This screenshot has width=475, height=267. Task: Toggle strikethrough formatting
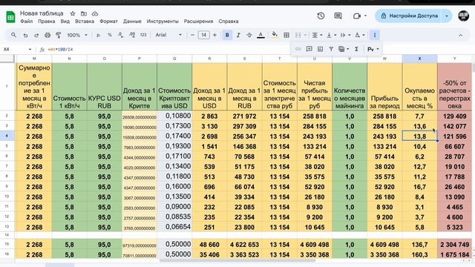[x=249, y=35]
